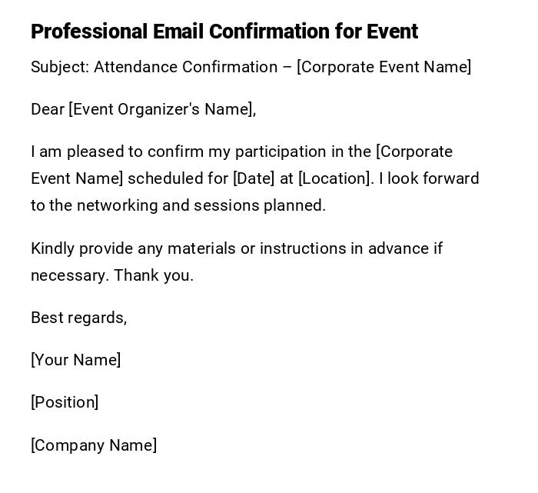This screenshot has width=538, height=493.
Task: Click the word "Dear" in the greeting
Action: pos(48,109)
